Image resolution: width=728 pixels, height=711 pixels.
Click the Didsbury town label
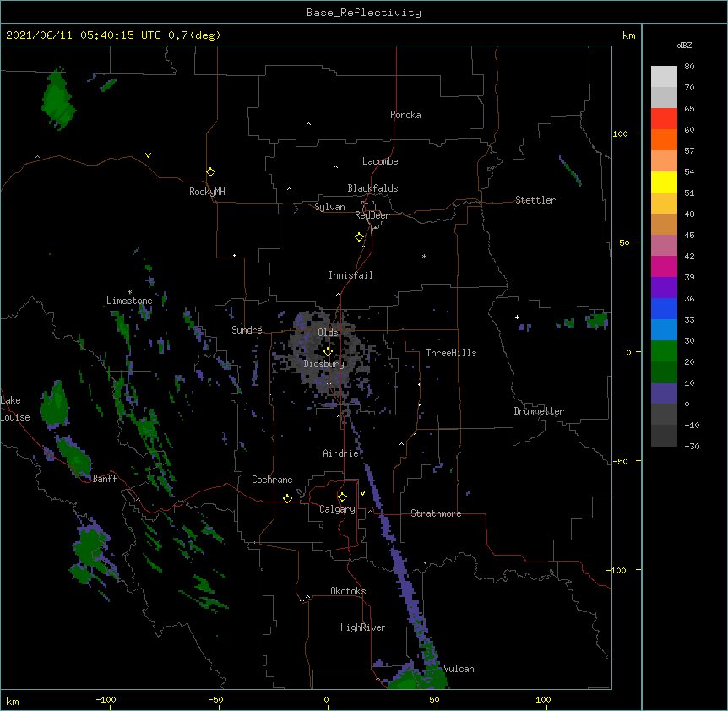point(324,364)
